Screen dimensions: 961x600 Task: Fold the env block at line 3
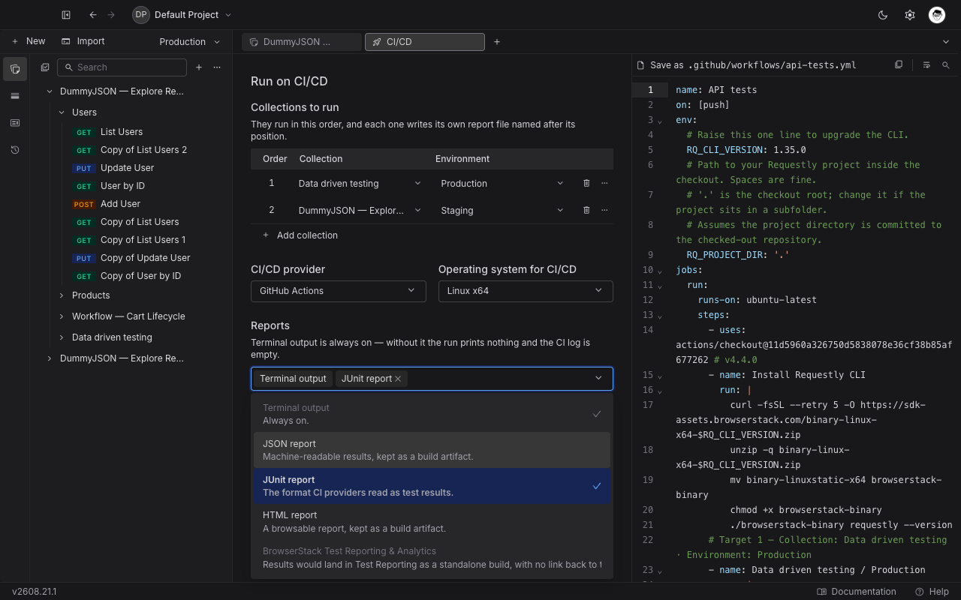[x=661, y=121]
